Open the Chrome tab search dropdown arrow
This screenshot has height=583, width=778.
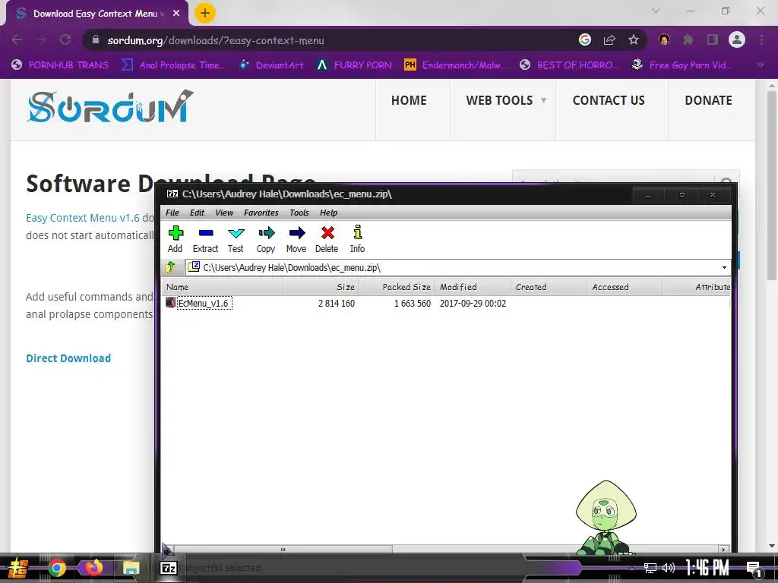pos(656,11)
